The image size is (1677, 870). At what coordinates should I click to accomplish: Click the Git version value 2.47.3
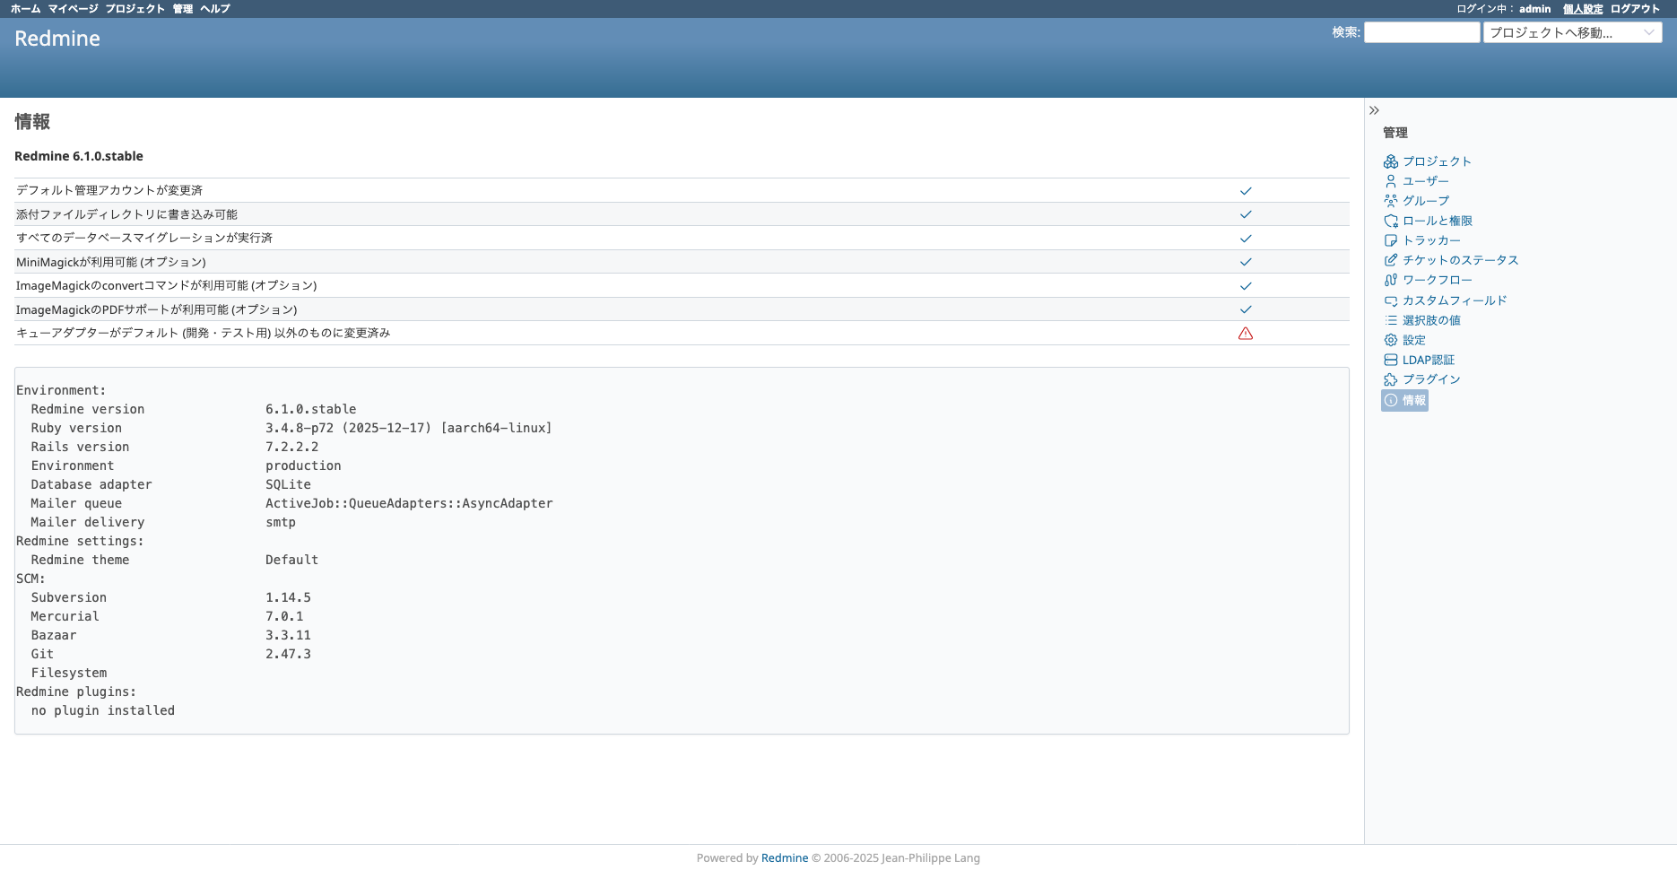tap(288, 654)
